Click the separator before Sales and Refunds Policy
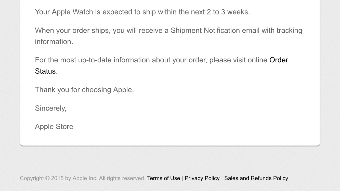 222,178
